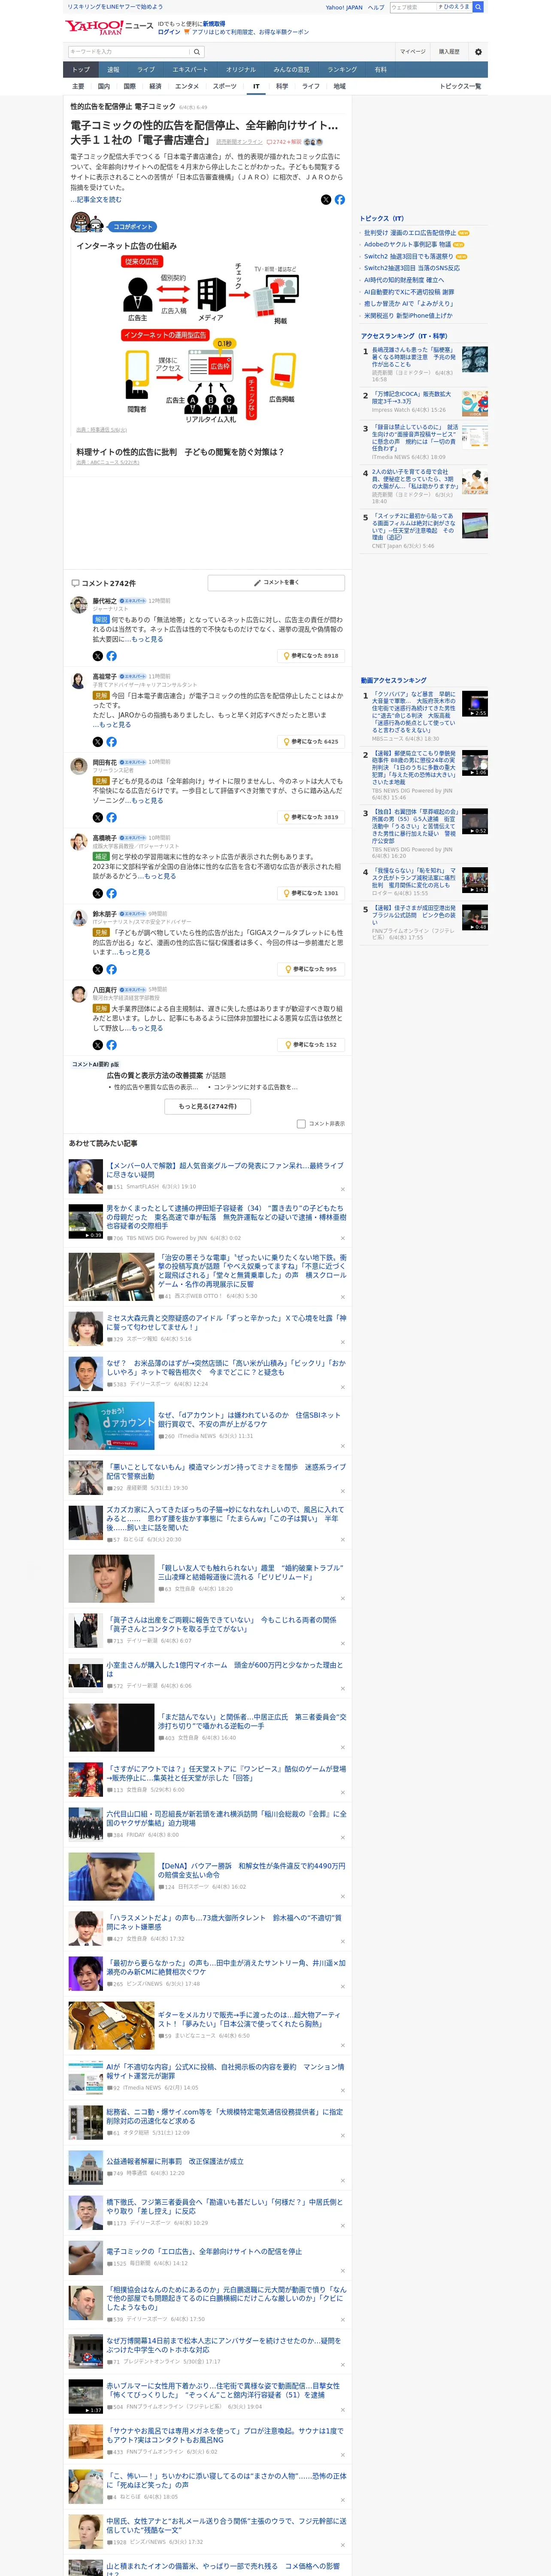Screen dimensions: 551x2576
Task: Open the ランキング tab
Action: click(x=342, y=69)
